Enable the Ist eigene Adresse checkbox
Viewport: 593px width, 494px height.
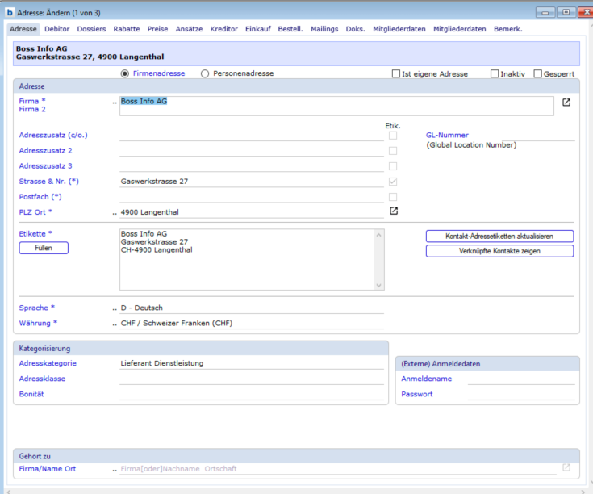[x=396, y=74]
